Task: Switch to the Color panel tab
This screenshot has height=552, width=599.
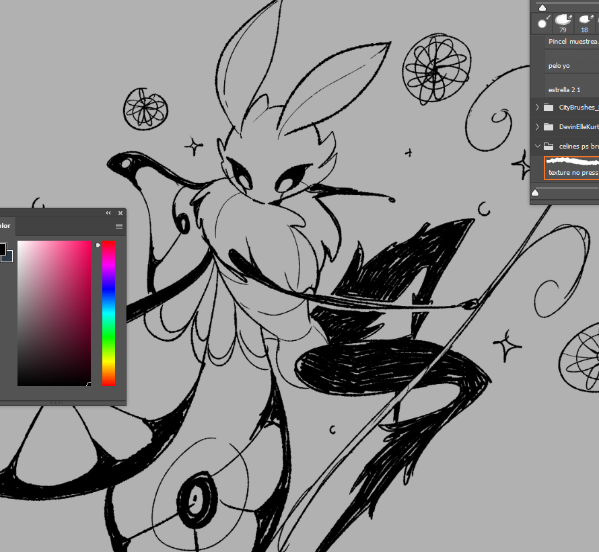Action: [5, 227]
